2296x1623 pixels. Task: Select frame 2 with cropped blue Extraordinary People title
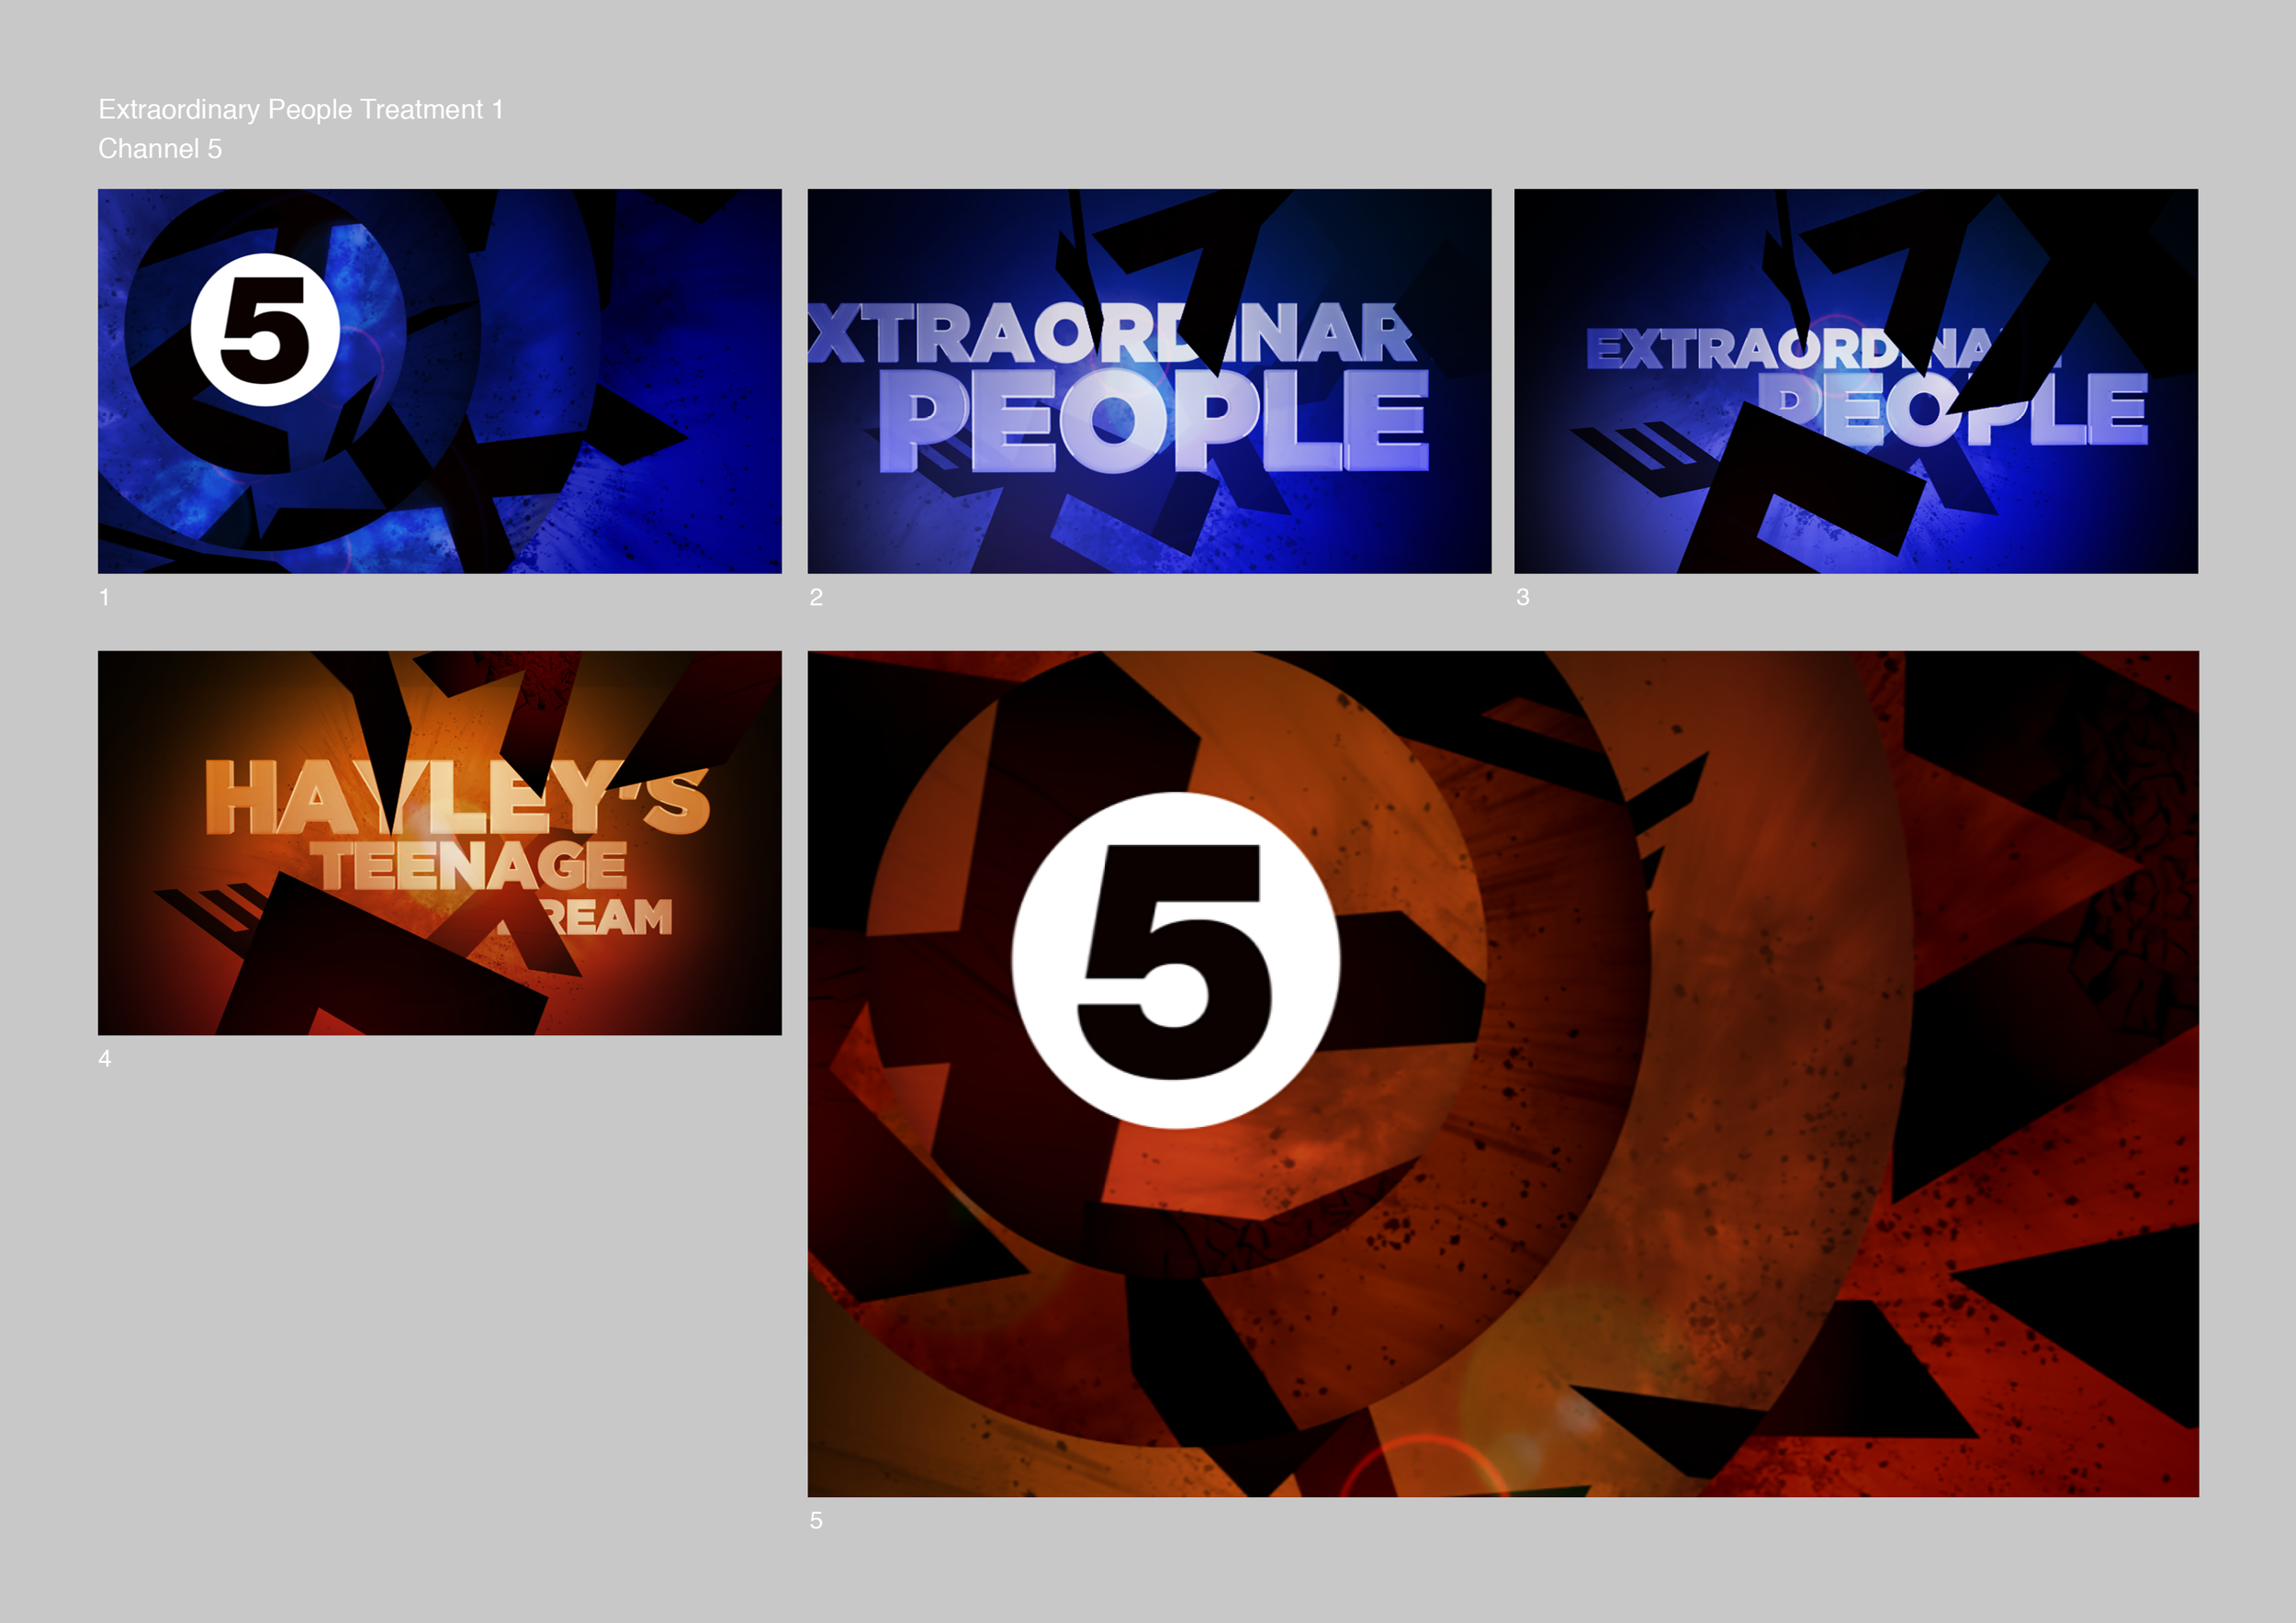pos(1149,381)
